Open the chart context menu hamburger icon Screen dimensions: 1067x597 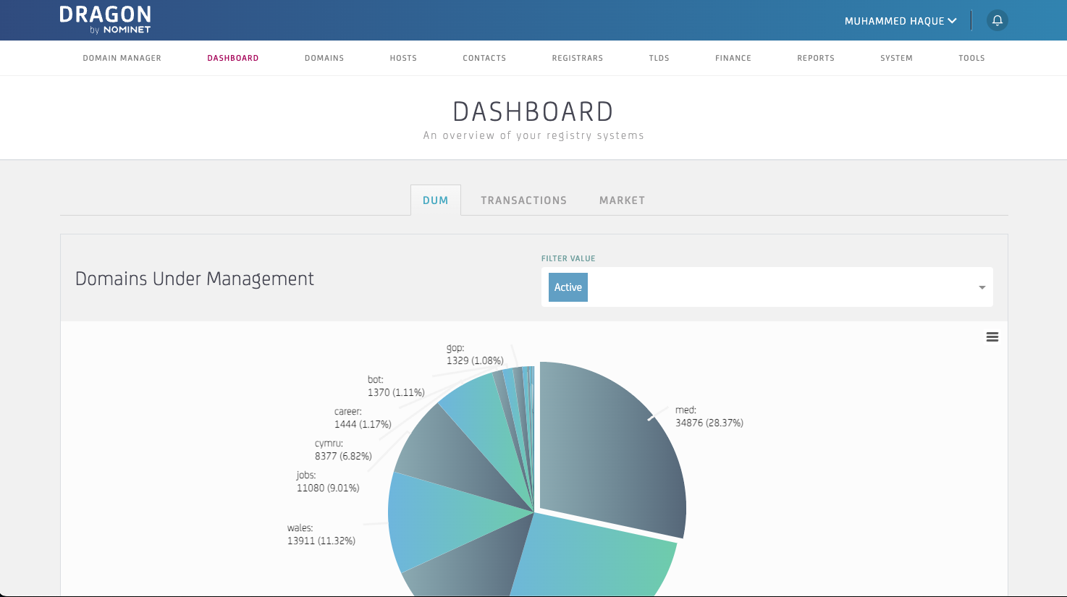992,336
